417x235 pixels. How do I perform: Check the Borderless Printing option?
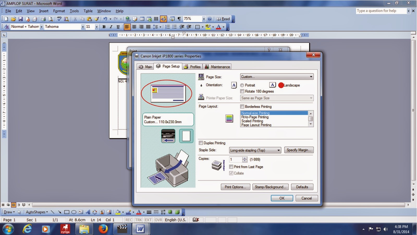(242, 106)
